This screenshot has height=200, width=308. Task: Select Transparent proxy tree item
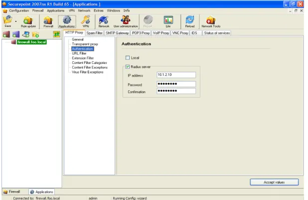[x=85, y=44]
